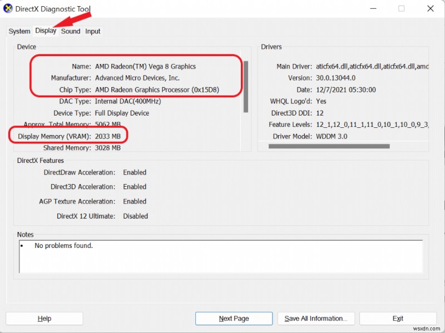Viewport: 445px width, 333px height.
Task: Click DAC type value 'Internal DAC(400MHz)'
Action: click(128, 101)
